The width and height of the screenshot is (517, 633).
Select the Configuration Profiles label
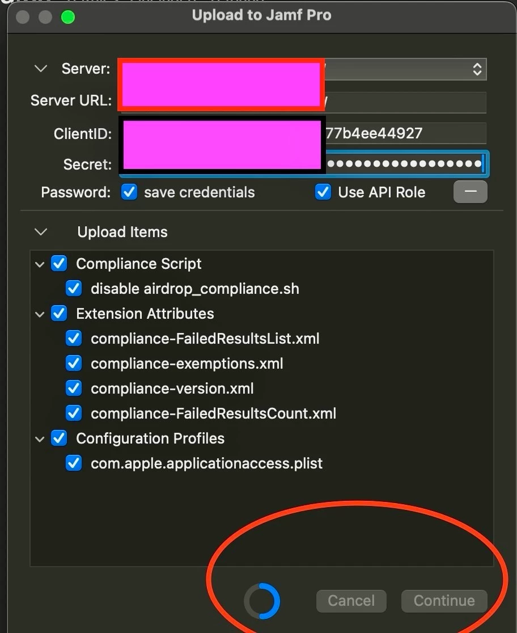(x=150, y=438)
